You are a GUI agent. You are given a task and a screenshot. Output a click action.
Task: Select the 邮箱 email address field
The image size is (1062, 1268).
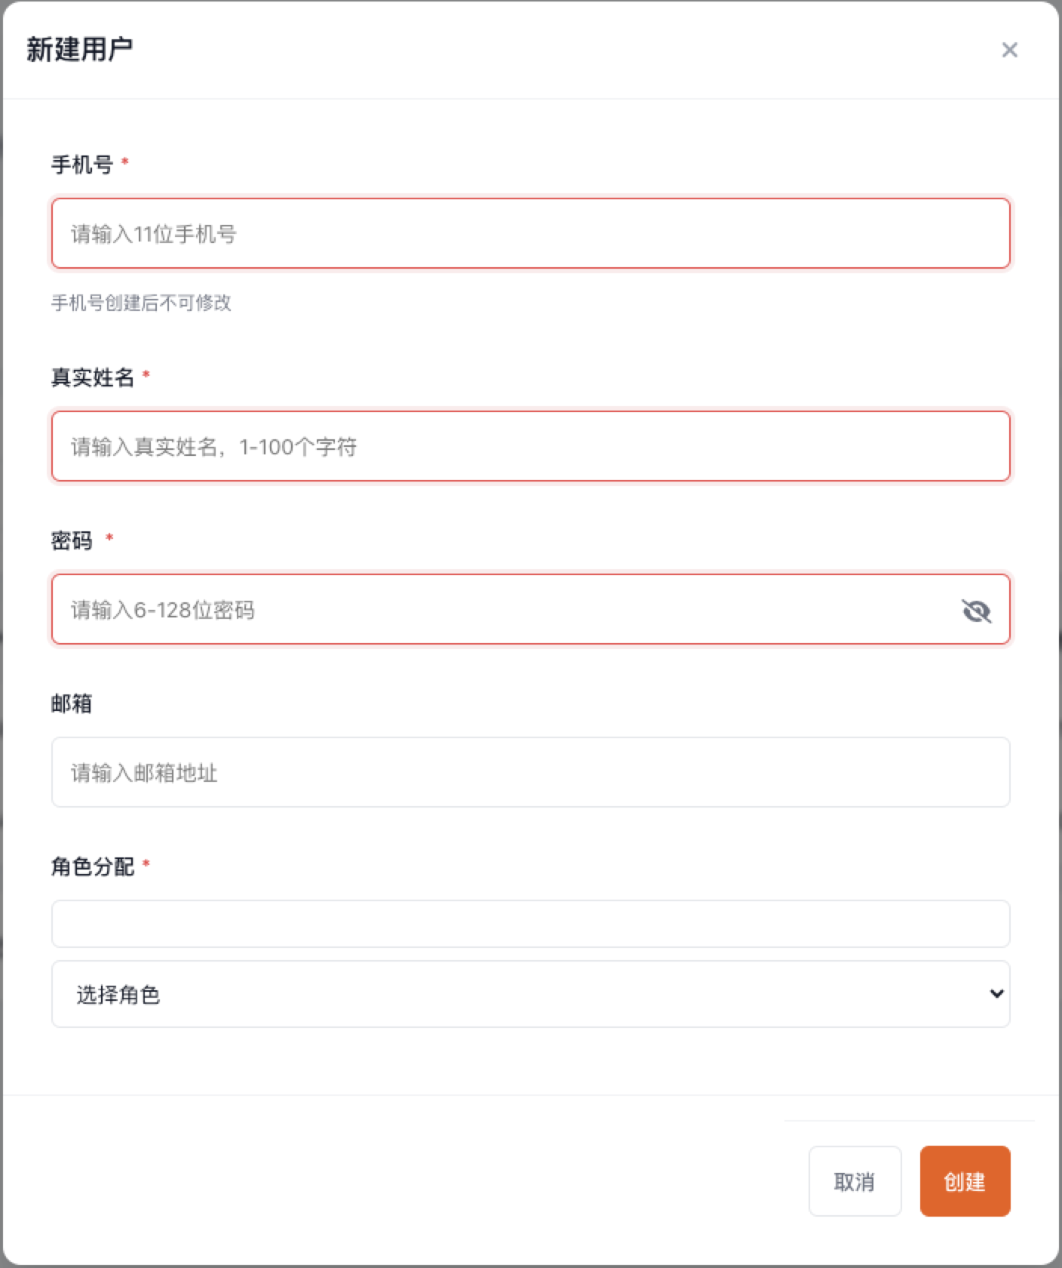coord(530,772)
